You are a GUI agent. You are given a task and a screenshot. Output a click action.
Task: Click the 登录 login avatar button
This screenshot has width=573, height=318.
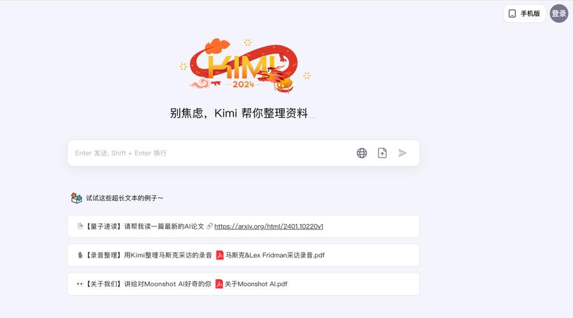tap(559, 13)
